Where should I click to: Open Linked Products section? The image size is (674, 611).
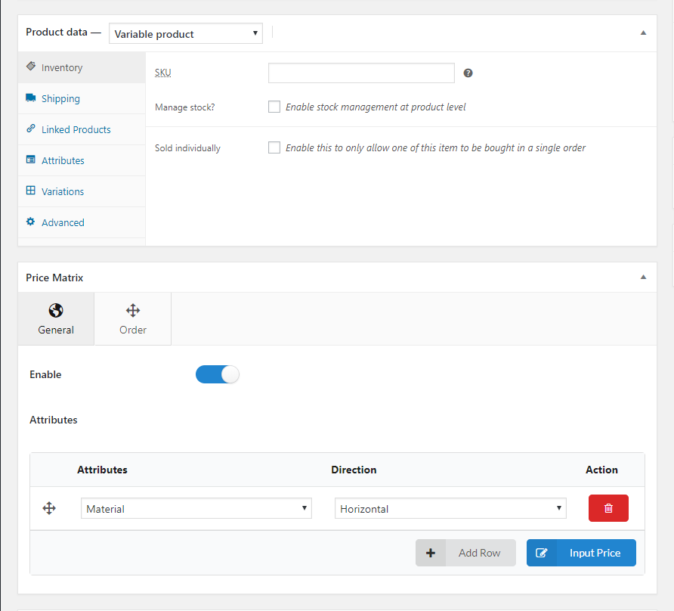[76, 130]
